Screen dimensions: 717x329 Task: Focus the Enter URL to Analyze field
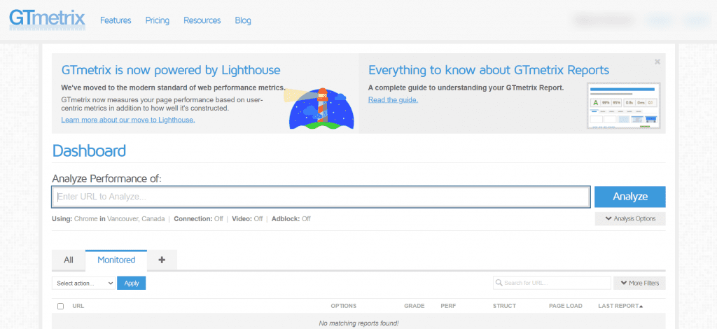321,197
